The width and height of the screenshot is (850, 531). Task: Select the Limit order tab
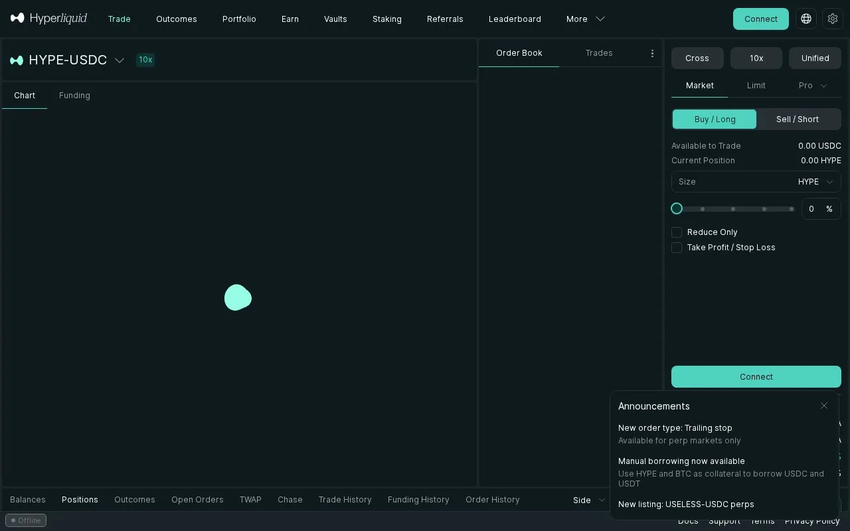(x=756, y=86)
